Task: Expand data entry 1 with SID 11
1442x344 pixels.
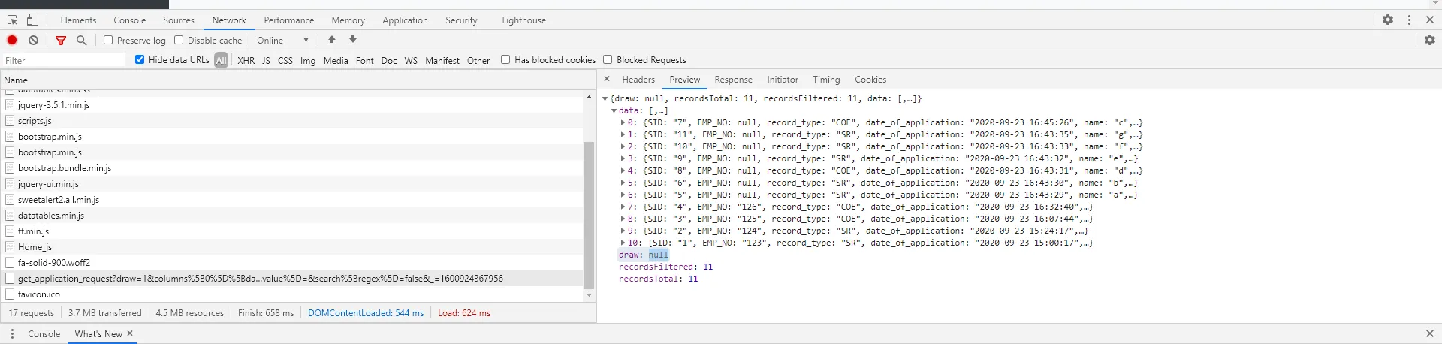Action: pos(623,134)
